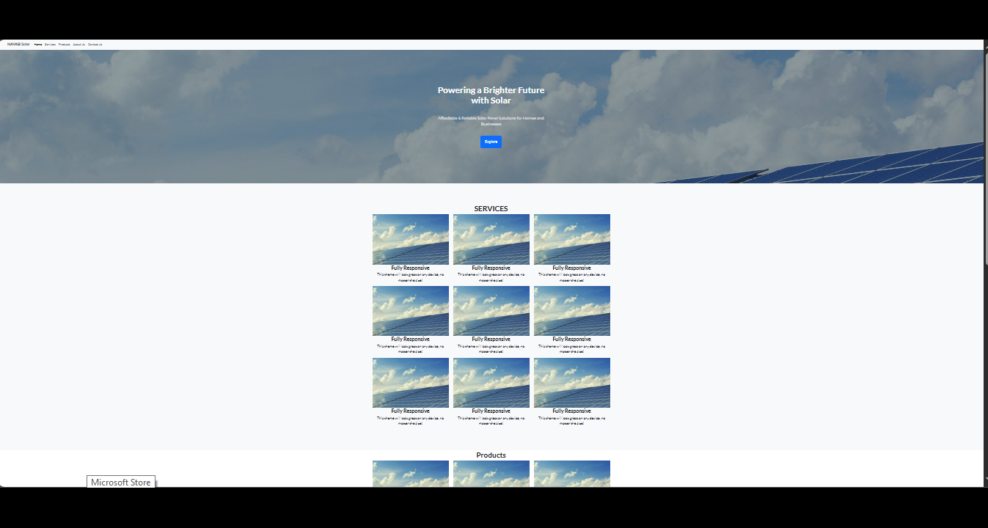Select the top-right Services card image
This screenshot has width=988, height=528.
(572, 239)
